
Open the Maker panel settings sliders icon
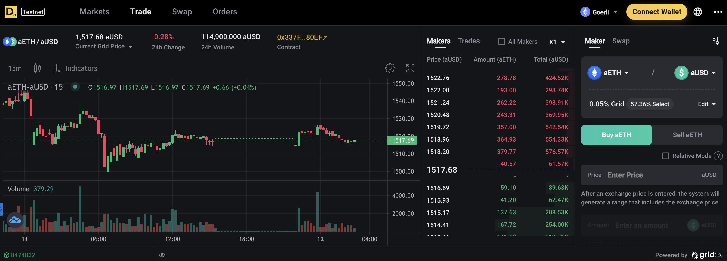click(715, 41)
